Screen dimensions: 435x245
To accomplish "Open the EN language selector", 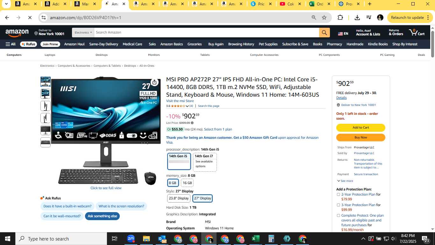I will pos(343,33).
